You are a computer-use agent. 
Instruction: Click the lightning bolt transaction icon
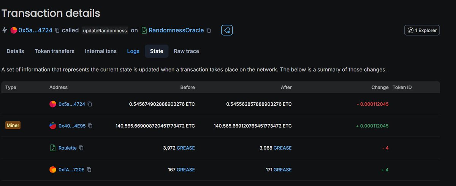coord(5,30)
